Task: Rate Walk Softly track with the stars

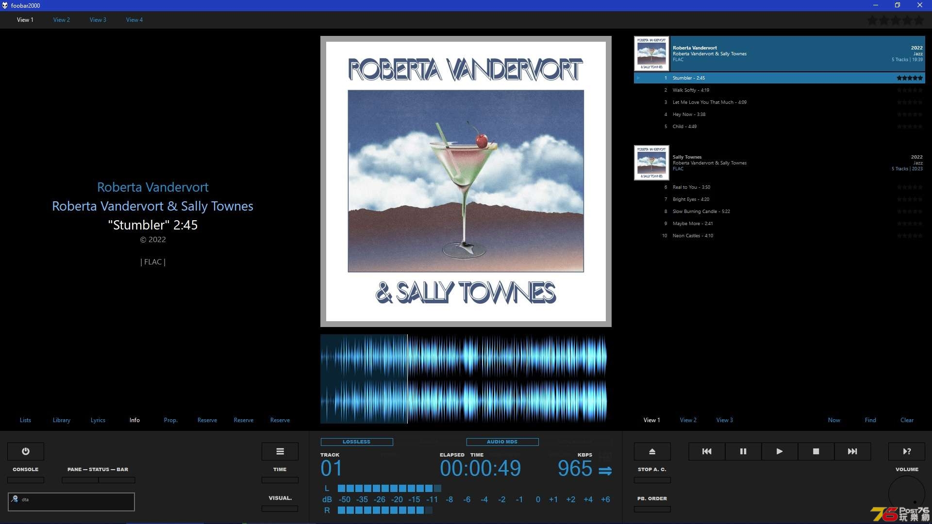Action: [910, 90]
